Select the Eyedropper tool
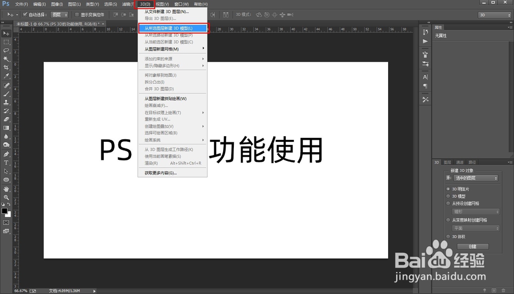Viewport: 514px width, 294px height. point(6,76)
